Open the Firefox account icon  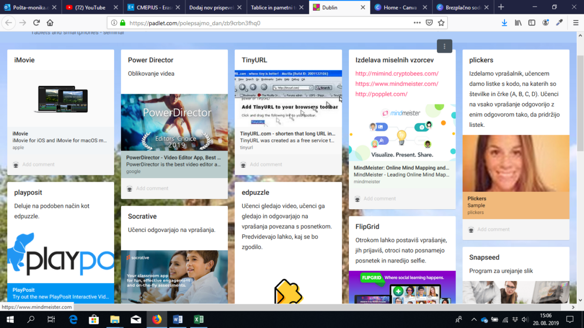coord(546,23)
